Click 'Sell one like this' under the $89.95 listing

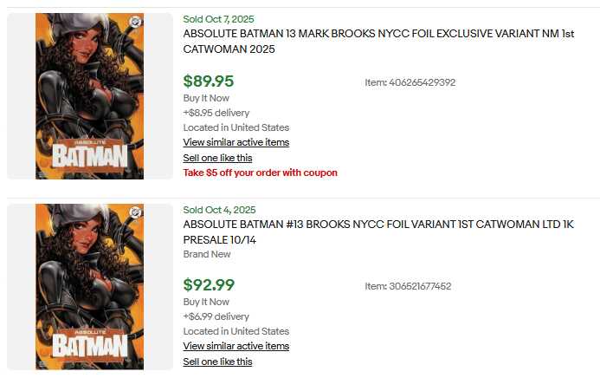tap(217, 158)
